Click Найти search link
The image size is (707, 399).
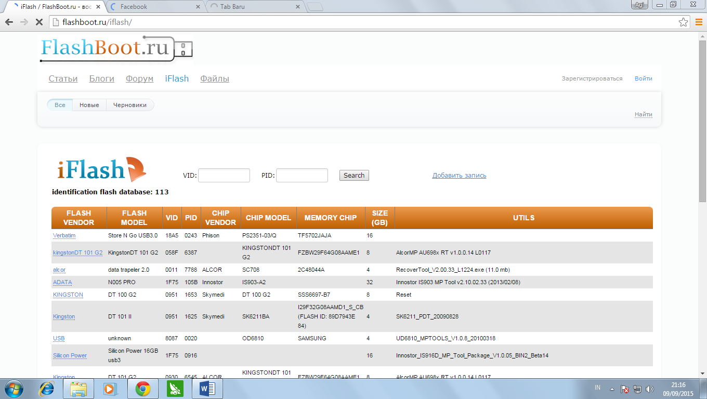644,114
